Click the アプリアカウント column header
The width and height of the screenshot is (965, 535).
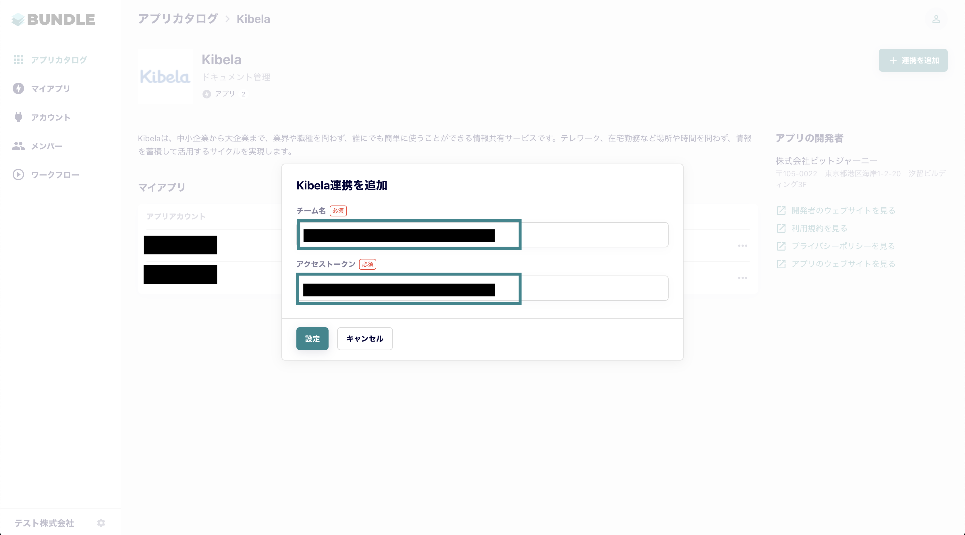point(176,216)
